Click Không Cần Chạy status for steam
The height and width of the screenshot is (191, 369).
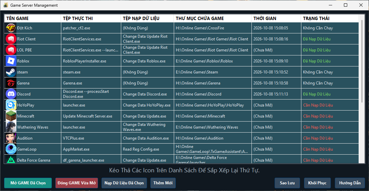(x=330, y=72)
